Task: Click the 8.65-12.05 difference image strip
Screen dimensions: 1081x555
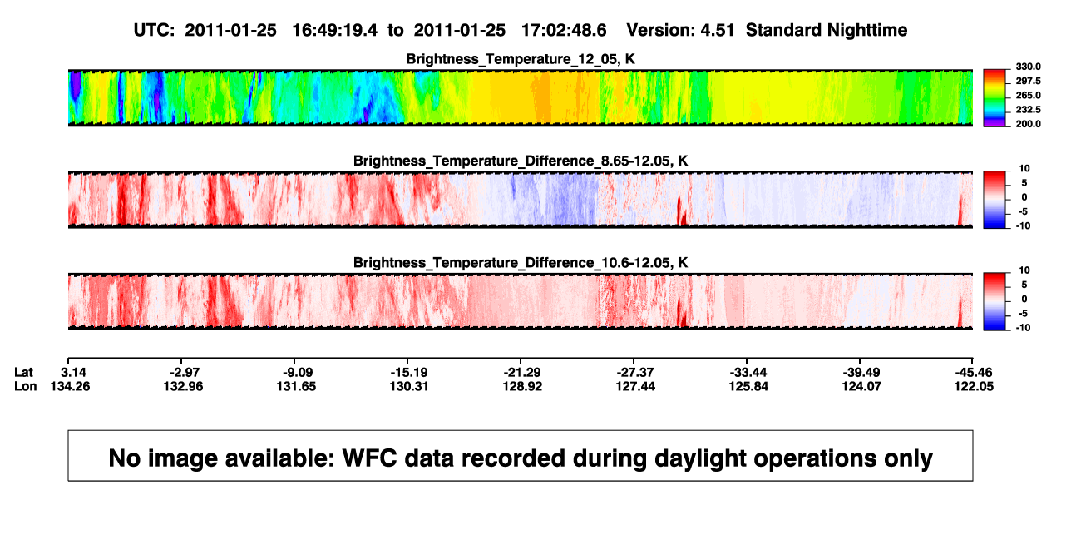Action: (521, 200)
